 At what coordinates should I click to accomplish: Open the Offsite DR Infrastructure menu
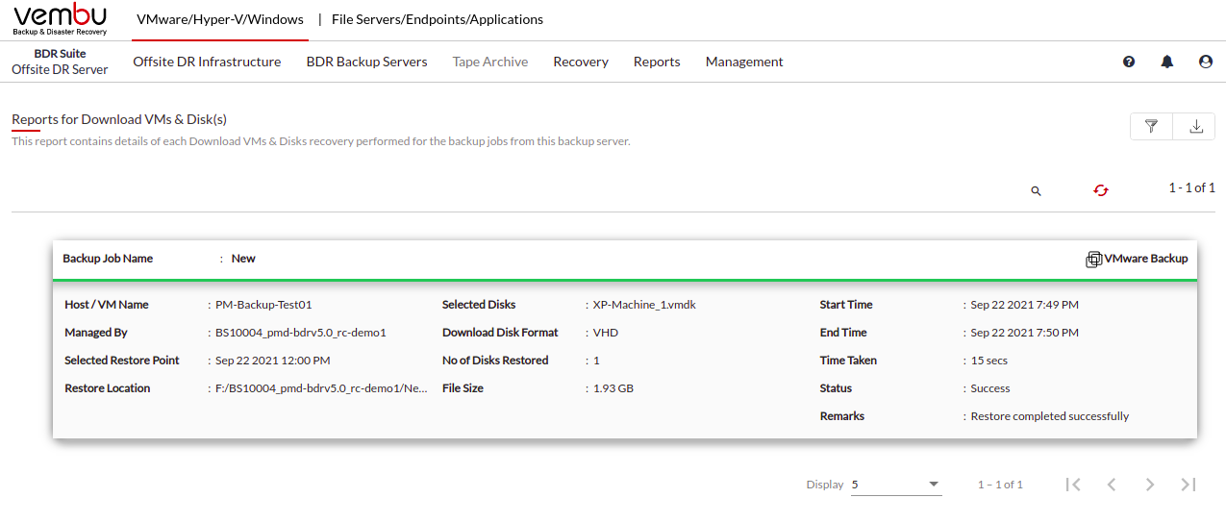[x=207, y=62]
